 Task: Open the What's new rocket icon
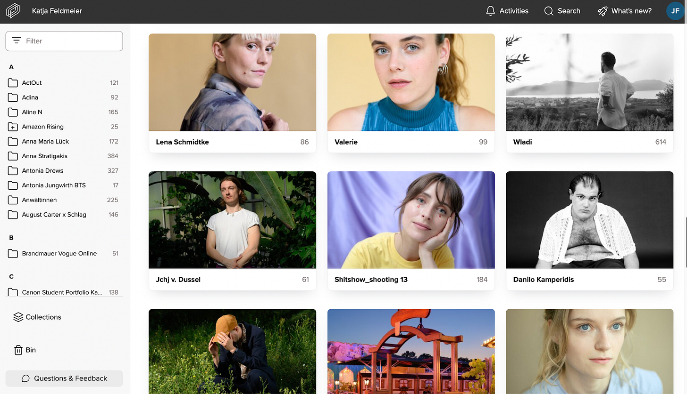click(603, 11)
